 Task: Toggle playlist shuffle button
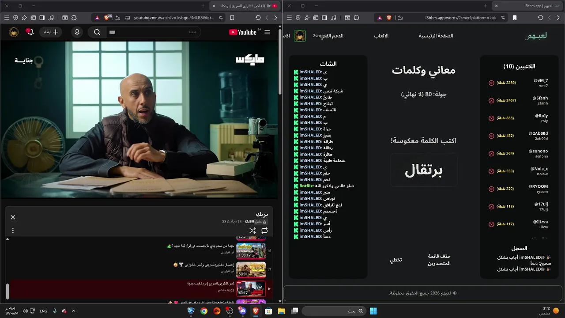(252, 231)
